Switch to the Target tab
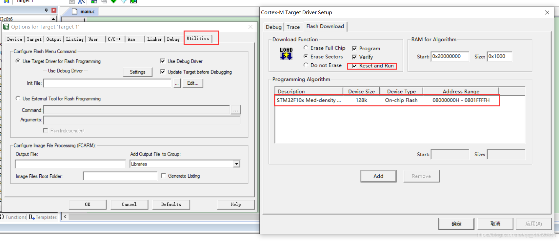This screenshot has height=241, width=559. [x=34, y=39]
